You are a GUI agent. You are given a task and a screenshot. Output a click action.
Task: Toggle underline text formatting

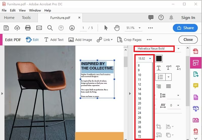coord(159,68)
